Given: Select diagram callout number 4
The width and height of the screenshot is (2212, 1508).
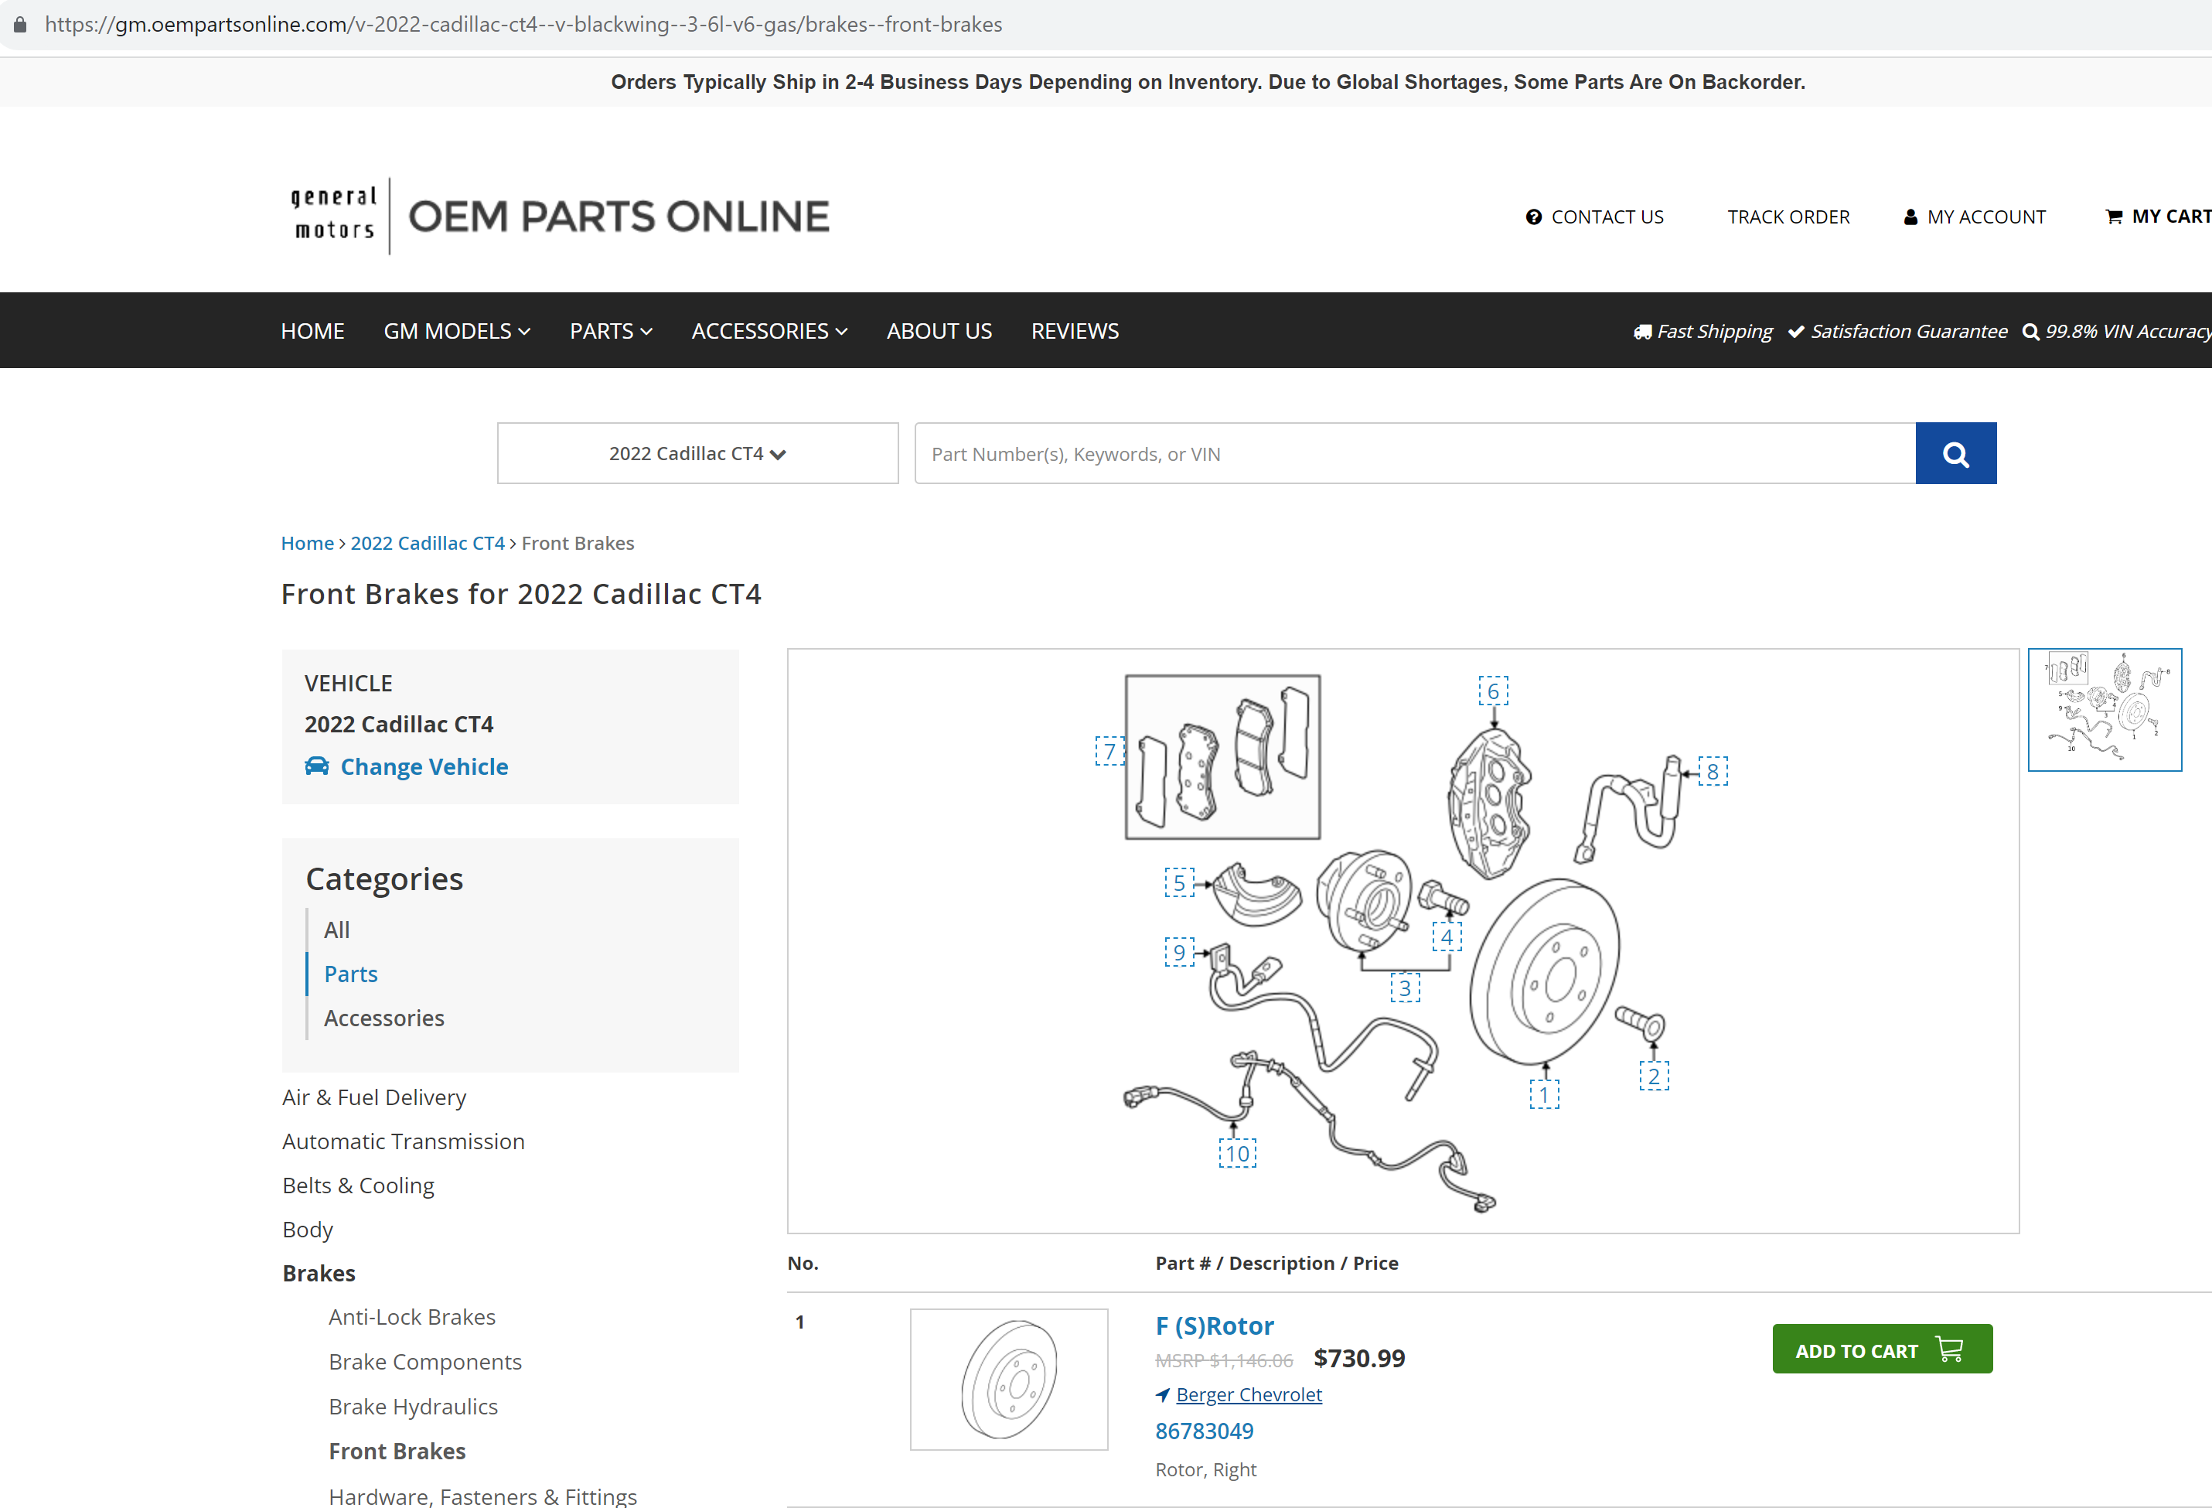Looking at the screenshot, I should point(1447,936).
